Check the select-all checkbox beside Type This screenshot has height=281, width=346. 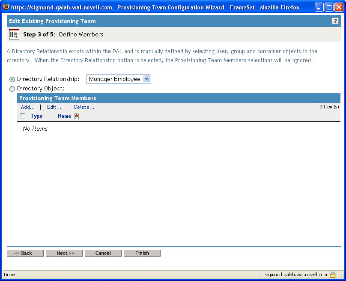(23, 116)
